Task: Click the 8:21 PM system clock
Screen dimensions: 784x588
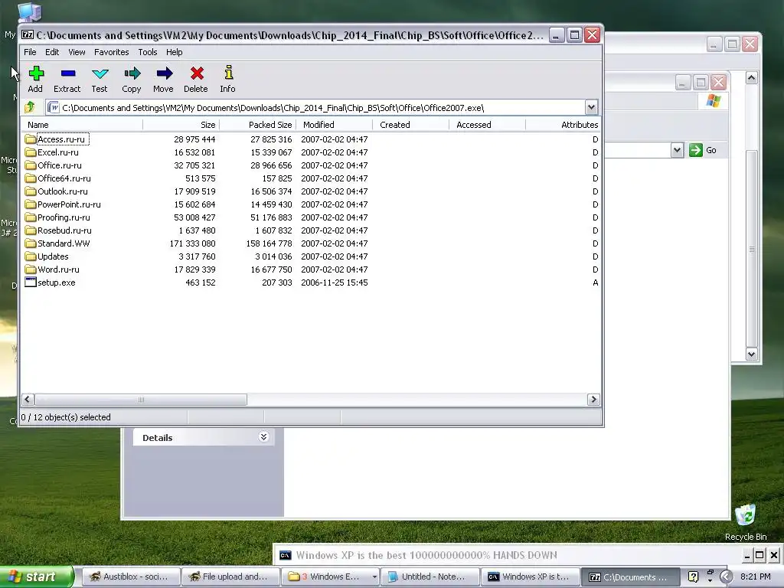Action: pyautogui.click(x=755, y=577)
